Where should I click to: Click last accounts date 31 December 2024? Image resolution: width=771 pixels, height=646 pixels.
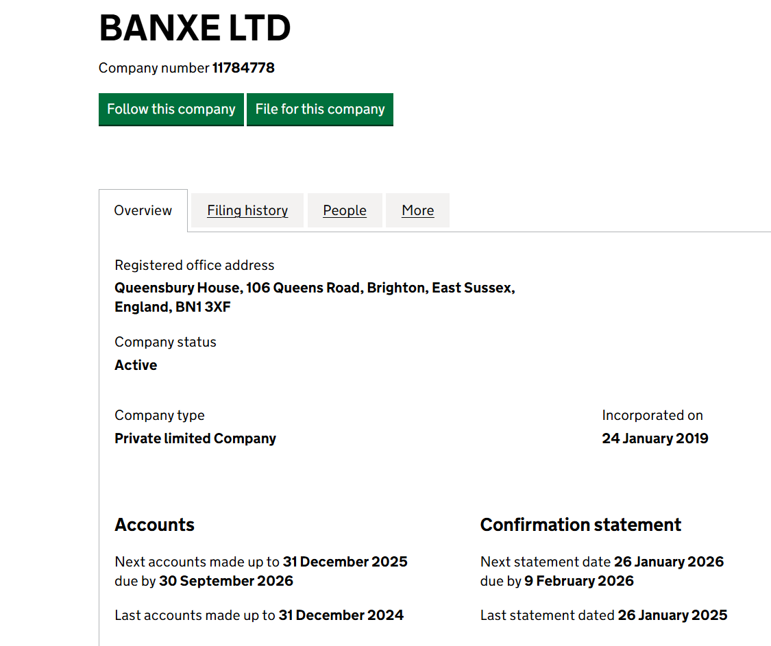(x=341, y=615)
